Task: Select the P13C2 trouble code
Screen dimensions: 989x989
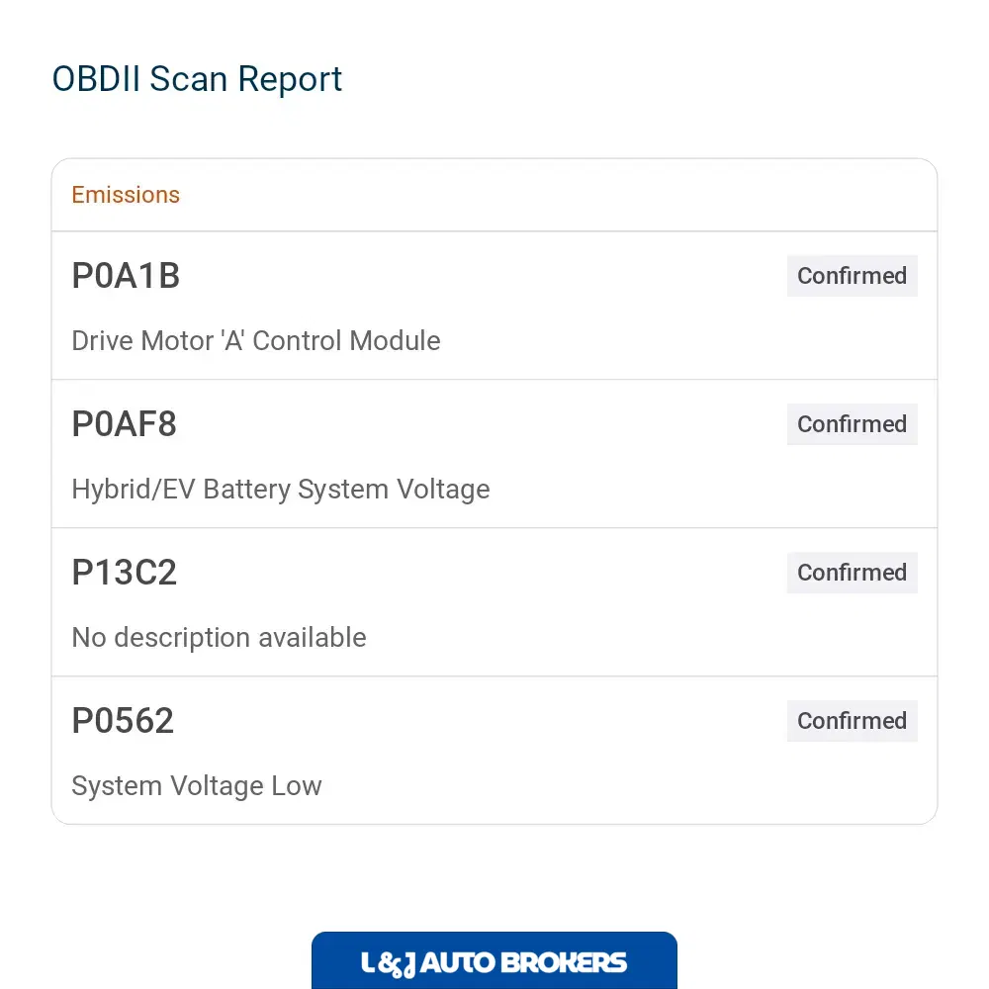Action: 124,572
